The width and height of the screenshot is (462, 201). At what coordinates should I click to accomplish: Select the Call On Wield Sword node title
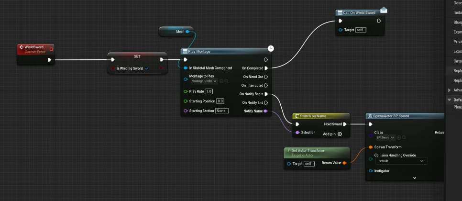359,12
